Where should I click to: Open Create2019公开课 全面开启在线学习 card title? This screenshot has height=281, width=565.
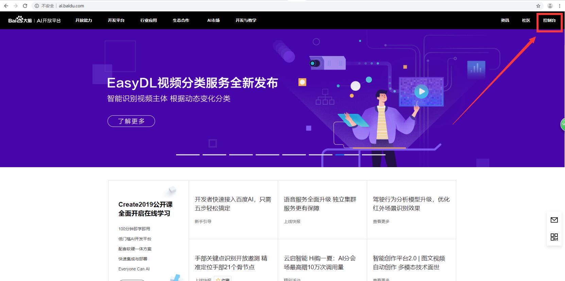click(145, 209)
